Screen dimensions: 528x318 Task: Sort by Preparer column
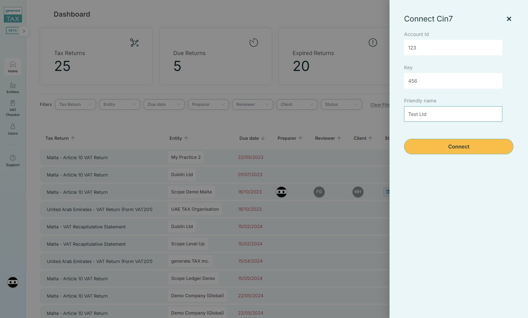[290, 138]
